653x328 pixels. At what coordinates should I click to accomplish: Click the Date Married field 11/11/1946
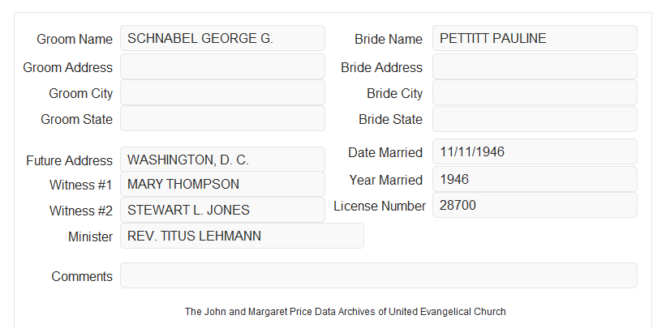[535, 151]
